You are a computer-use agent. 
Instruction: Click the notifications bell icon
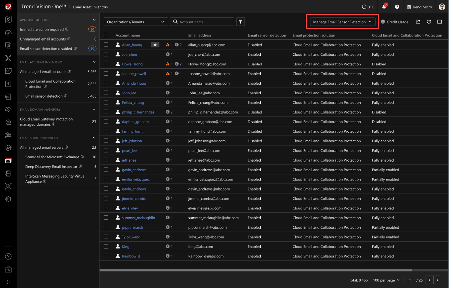click(384, 7)
